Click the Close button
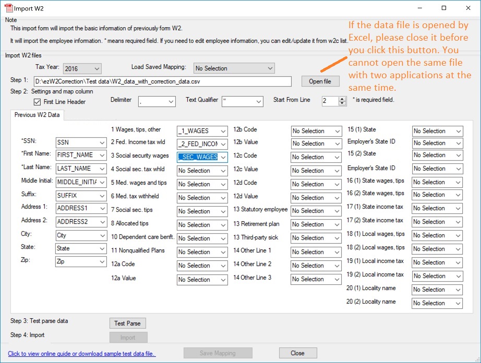Image resolution: width=481 pixels, height=363 pixels. click(297, 353)
